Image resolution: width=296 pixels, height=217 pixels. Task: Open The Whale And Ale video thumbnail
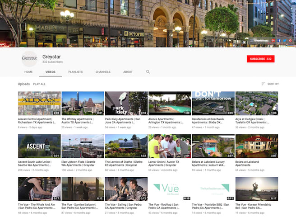click(x=39, y=189)
